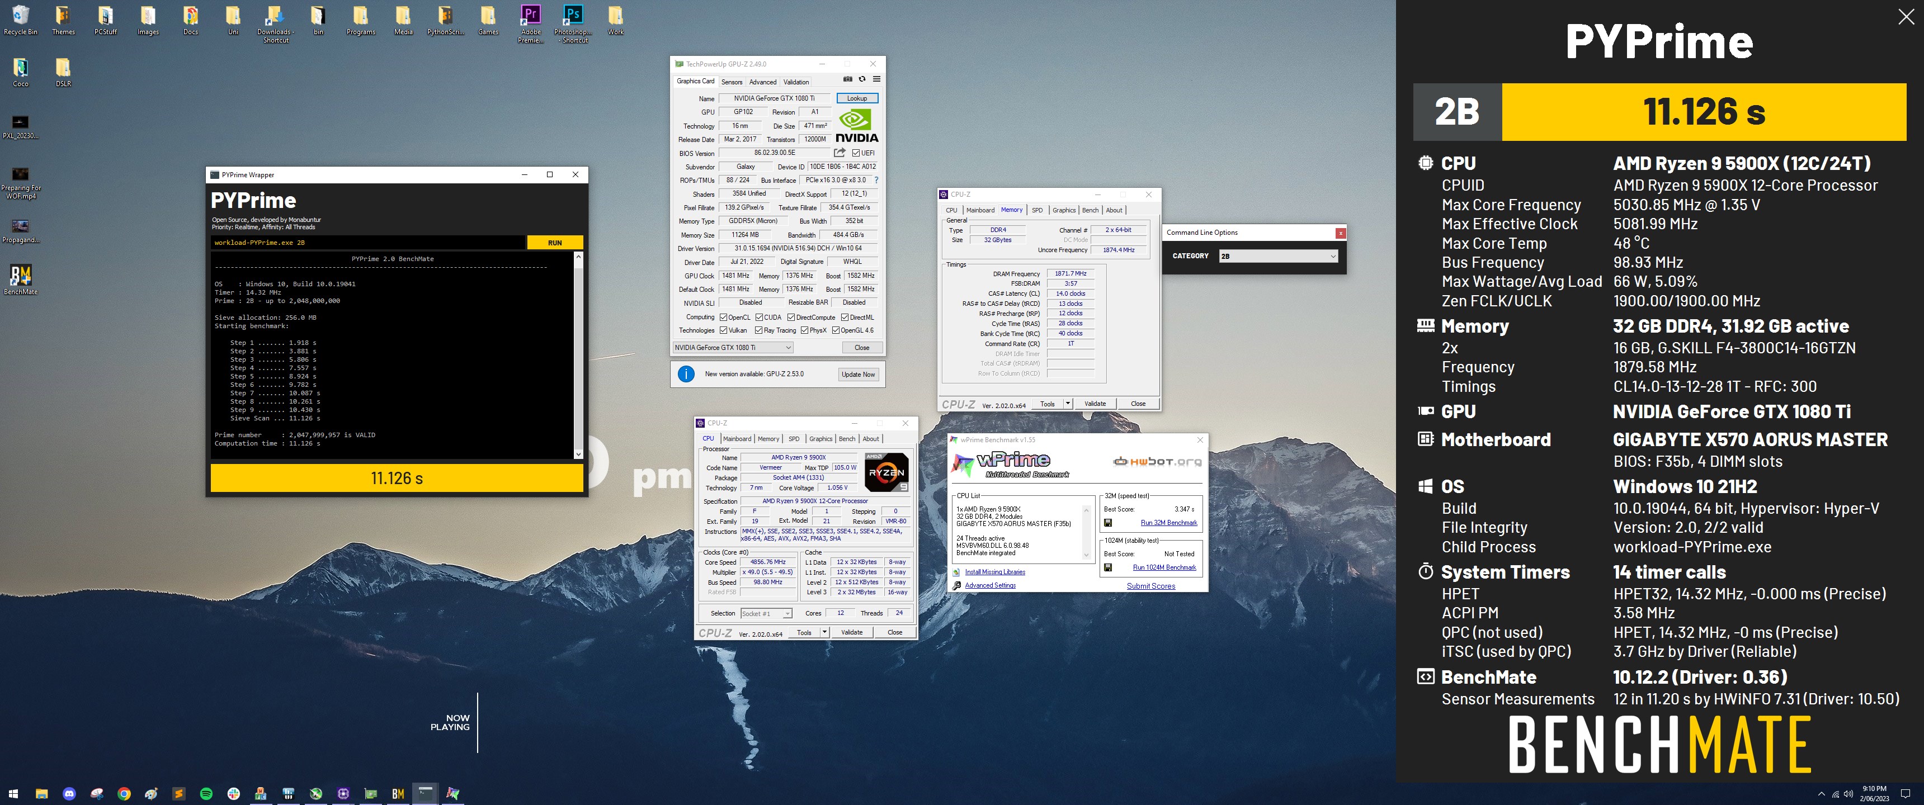Viewport: 1924px width, 805px height.
Task: Click the GPU-Z refresh icon
Action: (x=862, y=79)
